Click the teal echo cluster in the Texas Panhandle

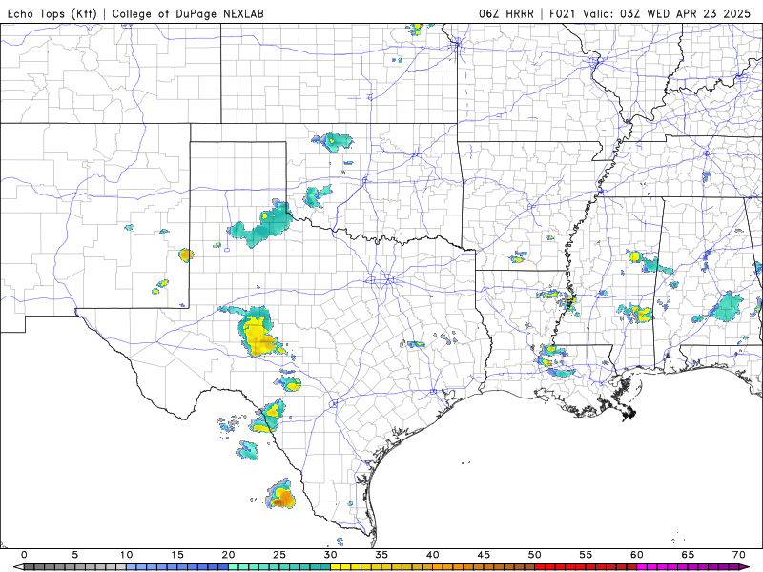(261, 224)
